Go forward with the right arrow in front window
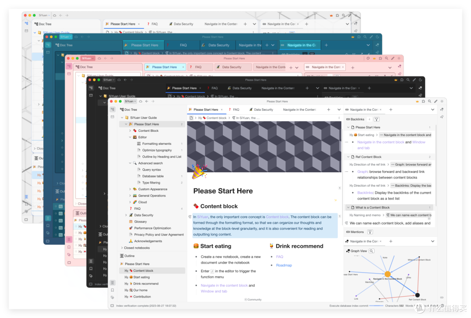The height and width of the screenshot is (318, 471). point(153,101)
